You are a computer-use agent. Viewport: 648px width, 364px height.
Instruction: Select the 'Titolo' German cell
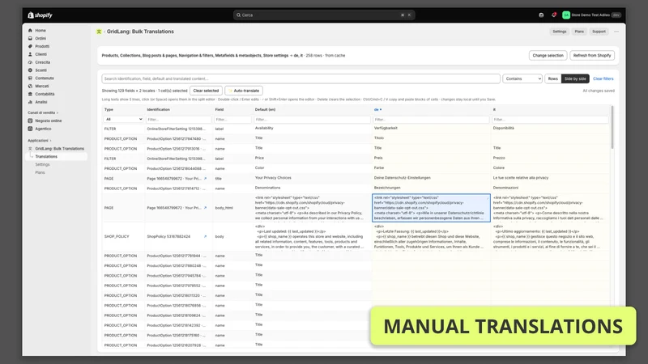pos(431,138)
